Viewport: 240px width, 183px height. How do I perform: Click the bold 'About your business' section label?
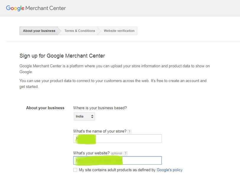click(45, 108)
